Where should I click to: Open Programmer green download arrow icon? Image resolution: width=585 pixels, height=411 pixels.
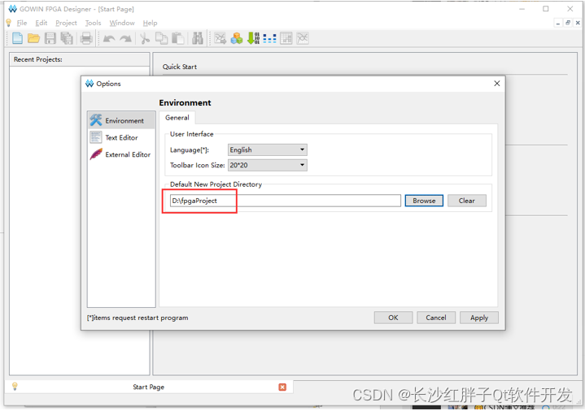pos(253,38)
